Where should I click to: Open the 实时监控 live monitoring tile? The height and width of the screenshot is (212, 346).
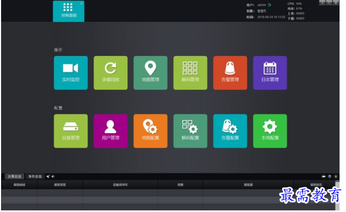(71, 72)
